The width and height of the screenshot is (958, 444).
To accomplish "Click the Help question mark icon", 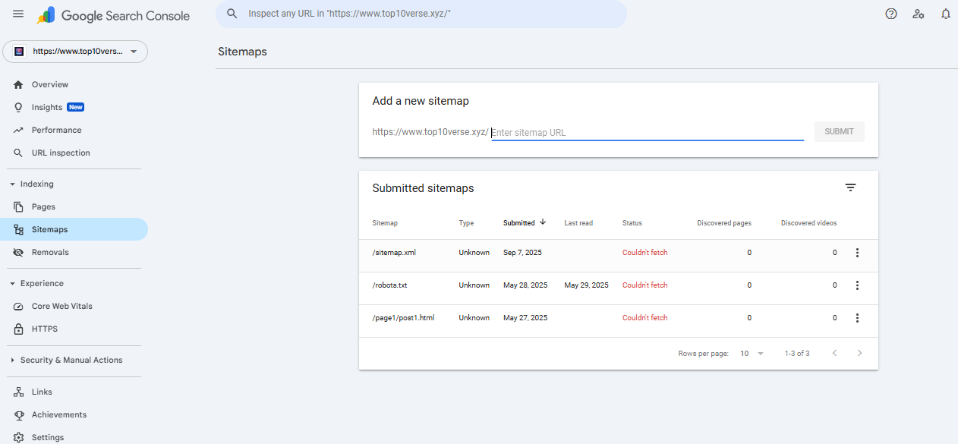I will click(891, 14).
